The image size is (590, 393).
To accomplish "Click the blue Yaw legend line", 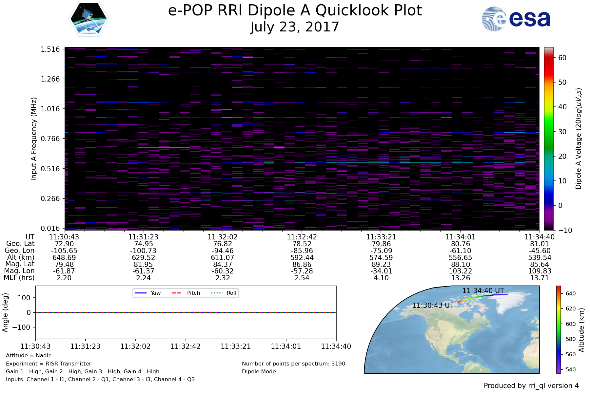I will point(140,293).
